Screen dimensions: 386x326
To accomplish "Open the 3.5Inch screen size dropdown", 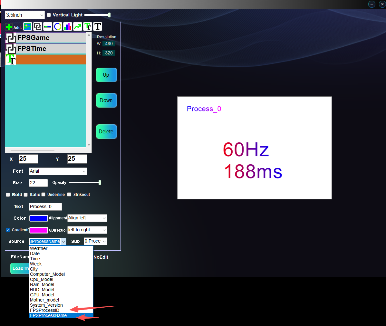I will coord(25,15).
